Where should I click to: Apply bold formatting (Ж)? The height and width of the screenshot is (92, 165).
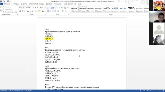coord(20,11)
